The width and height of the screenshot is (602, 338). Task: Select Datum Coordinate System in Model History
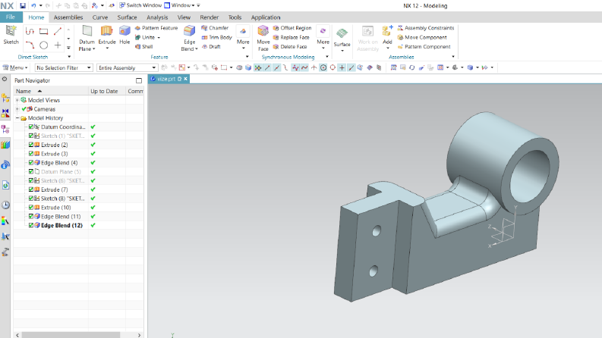(x=63, y=127)
